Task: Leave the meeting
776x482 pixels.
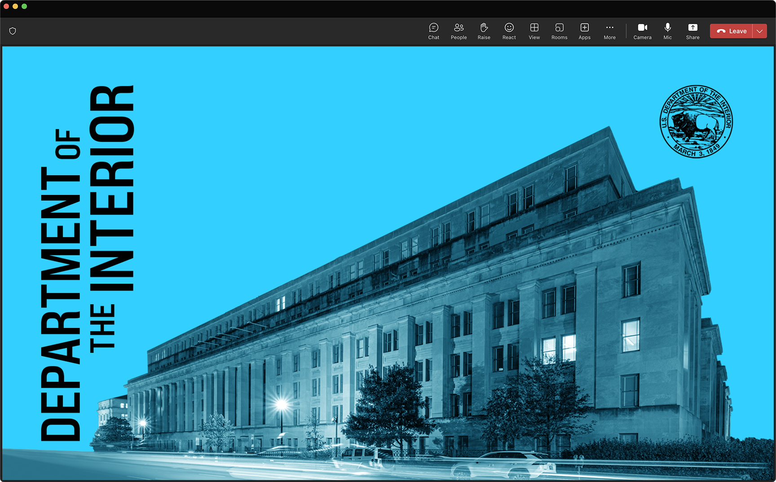Action: [732, 31]
